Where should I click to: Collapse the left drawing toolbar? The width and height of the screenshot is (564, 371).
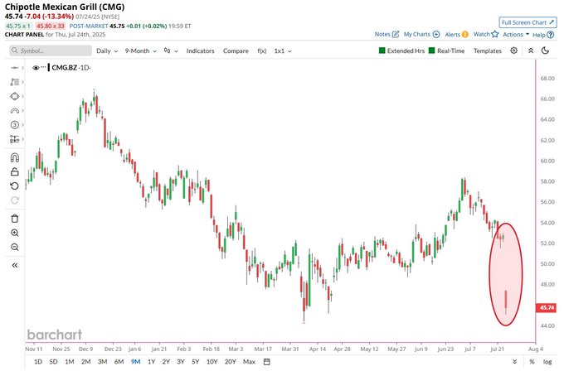[x=14, y=265]
